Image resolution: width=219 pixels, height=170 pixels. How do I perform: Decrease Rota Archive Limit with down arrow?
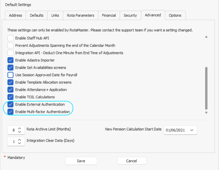pos(19,132)
